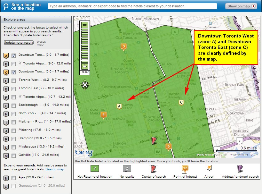This screenshot has width=262, height=194.
Task: Zoom in the map with plus button
Action: pyautogui.click(x=85, y=66)
